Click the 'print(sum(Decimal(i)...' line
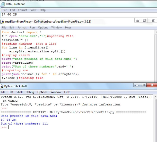The image size is (157, 142). pyautogui.click(x=40, y=74)
